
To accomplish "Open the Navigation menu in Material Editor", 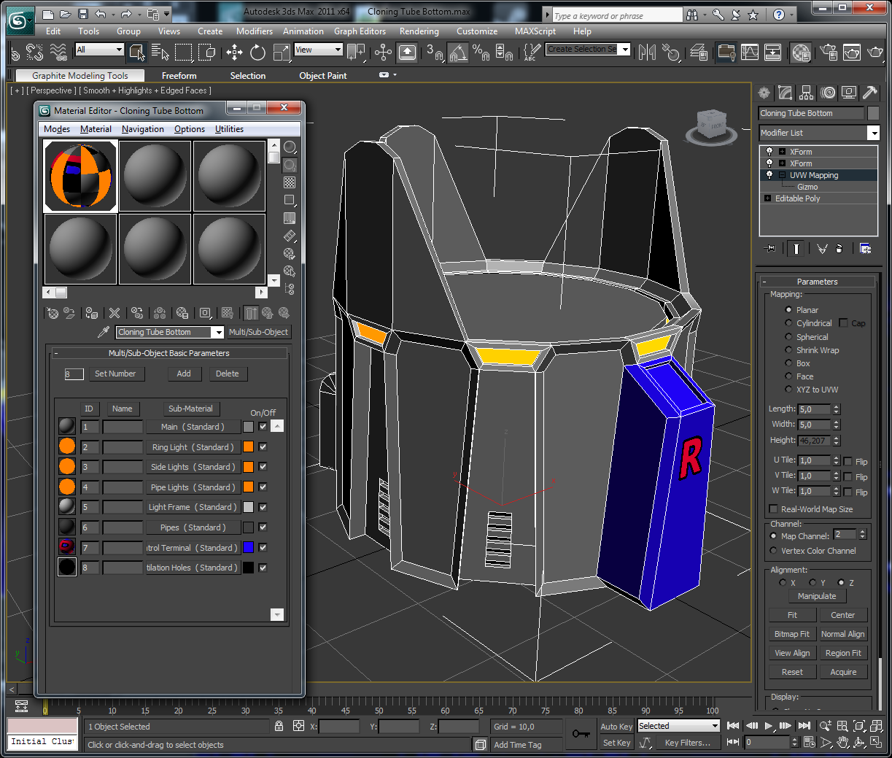I will coord(142,129).
